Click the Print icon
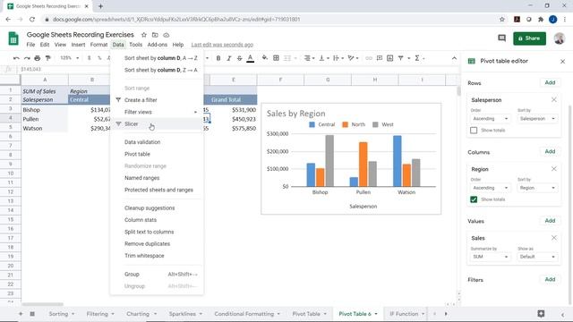This screenshot has width=573, height=322. click(38, 58)
